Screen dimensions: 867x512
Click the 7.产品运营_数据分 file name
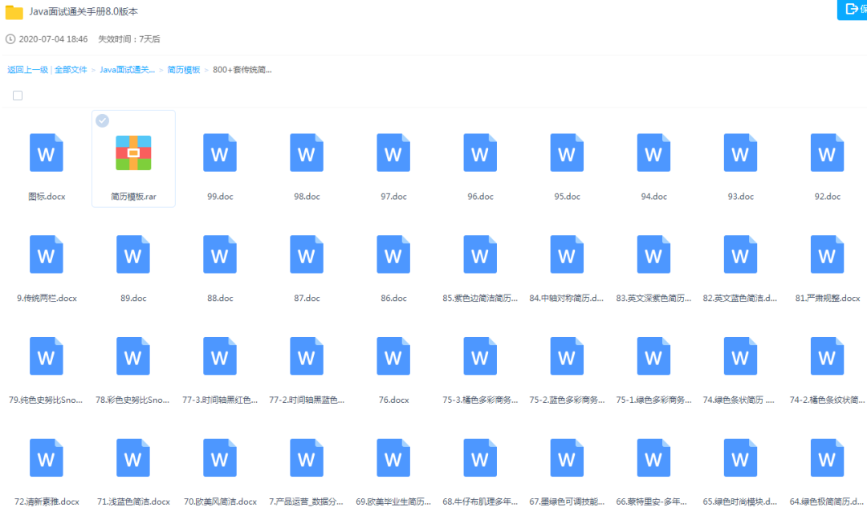coord(307,502)
